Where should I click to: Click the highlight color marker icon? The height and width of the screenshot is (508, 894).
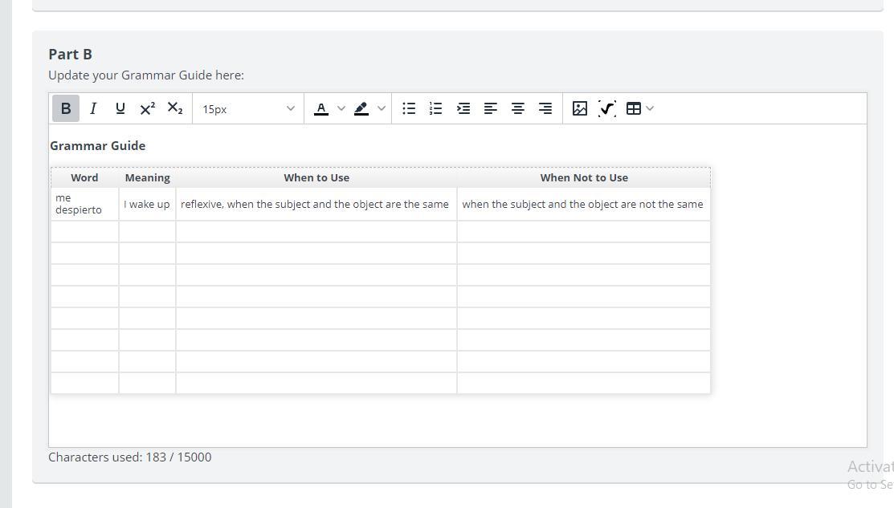point(361,108)
